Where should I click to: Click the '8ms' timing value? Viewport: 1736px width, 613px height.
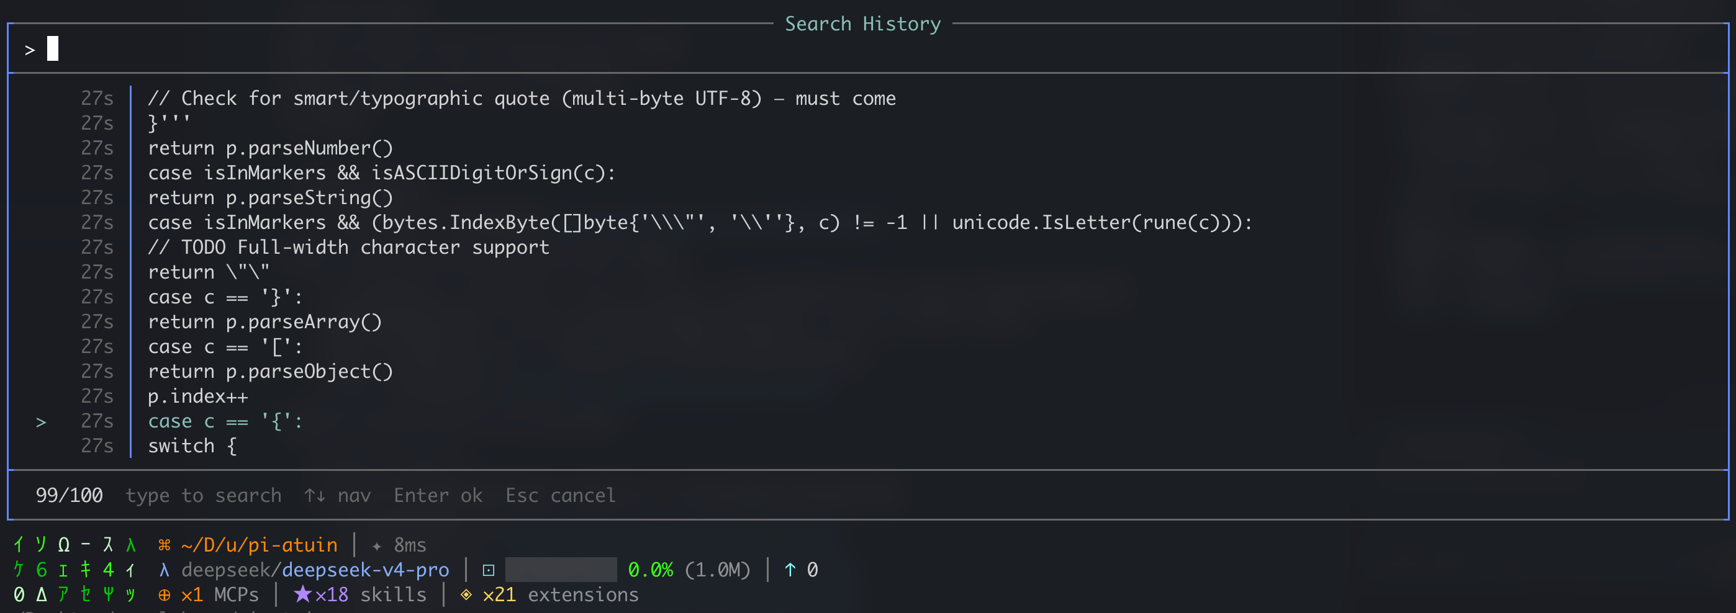pyautogui.click(x=410, y=545)
